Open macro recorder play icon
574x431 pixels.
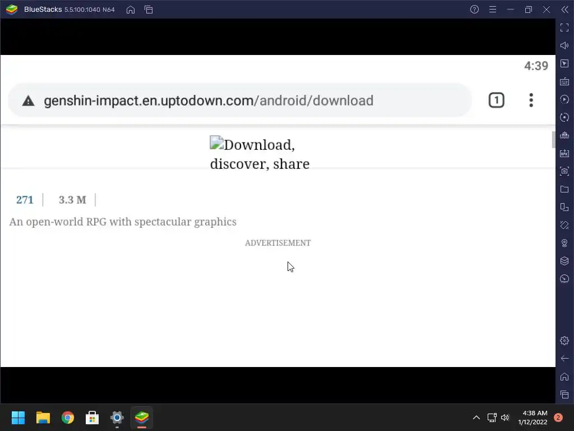564,99
